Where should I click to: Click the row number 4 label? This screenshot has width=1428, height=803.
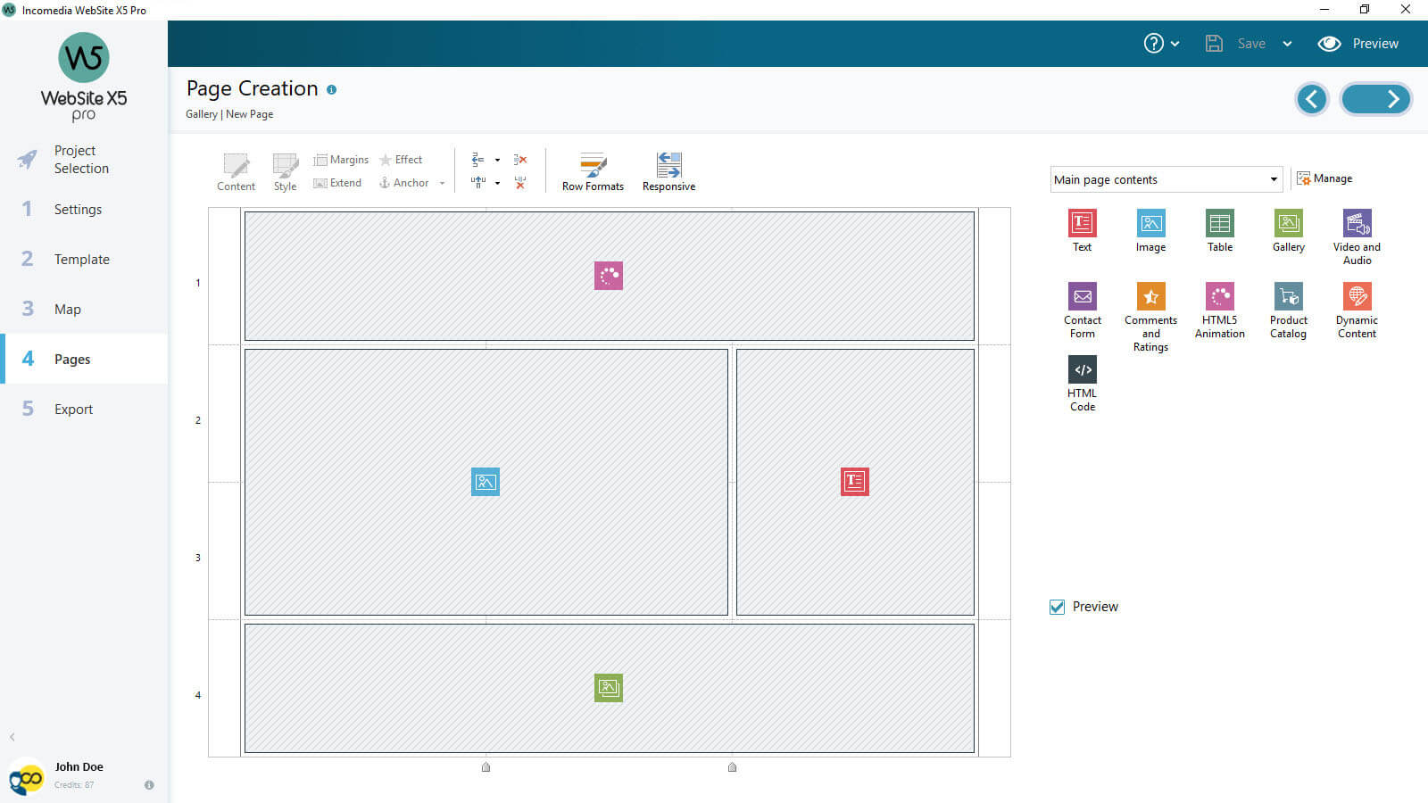[x=198, y=695]
